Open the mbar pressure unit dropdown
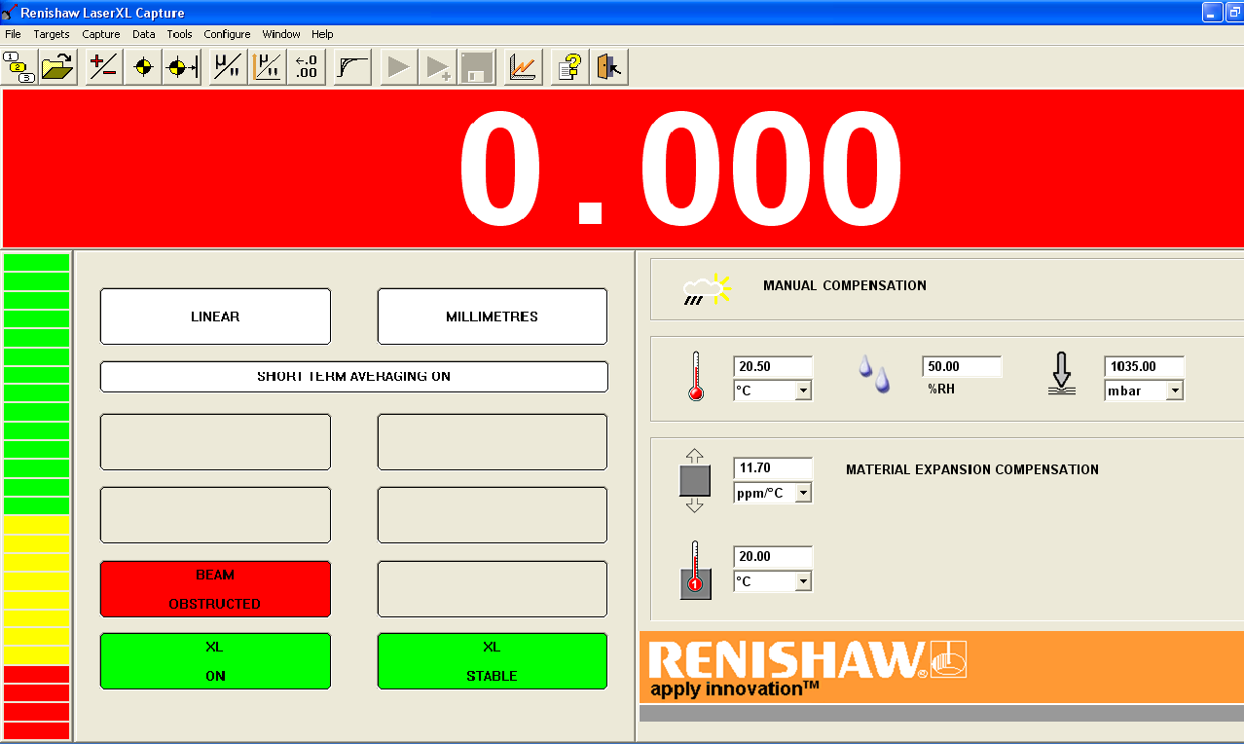The width and height of the screenshot is (1244, 744). point(1175,391)
